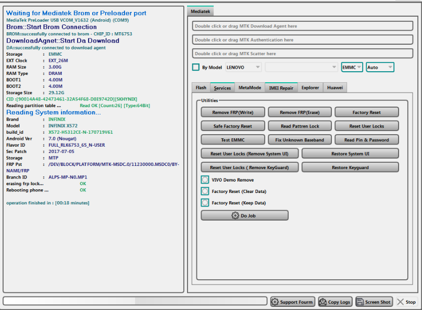Click the Reset User Locks button

367,126
